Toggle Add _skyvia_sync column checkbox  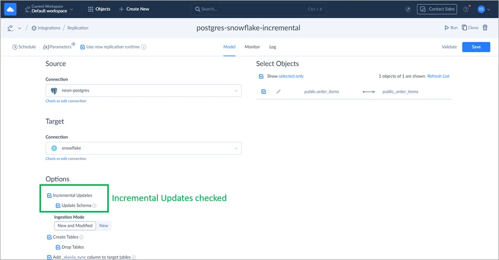[49, 257]
